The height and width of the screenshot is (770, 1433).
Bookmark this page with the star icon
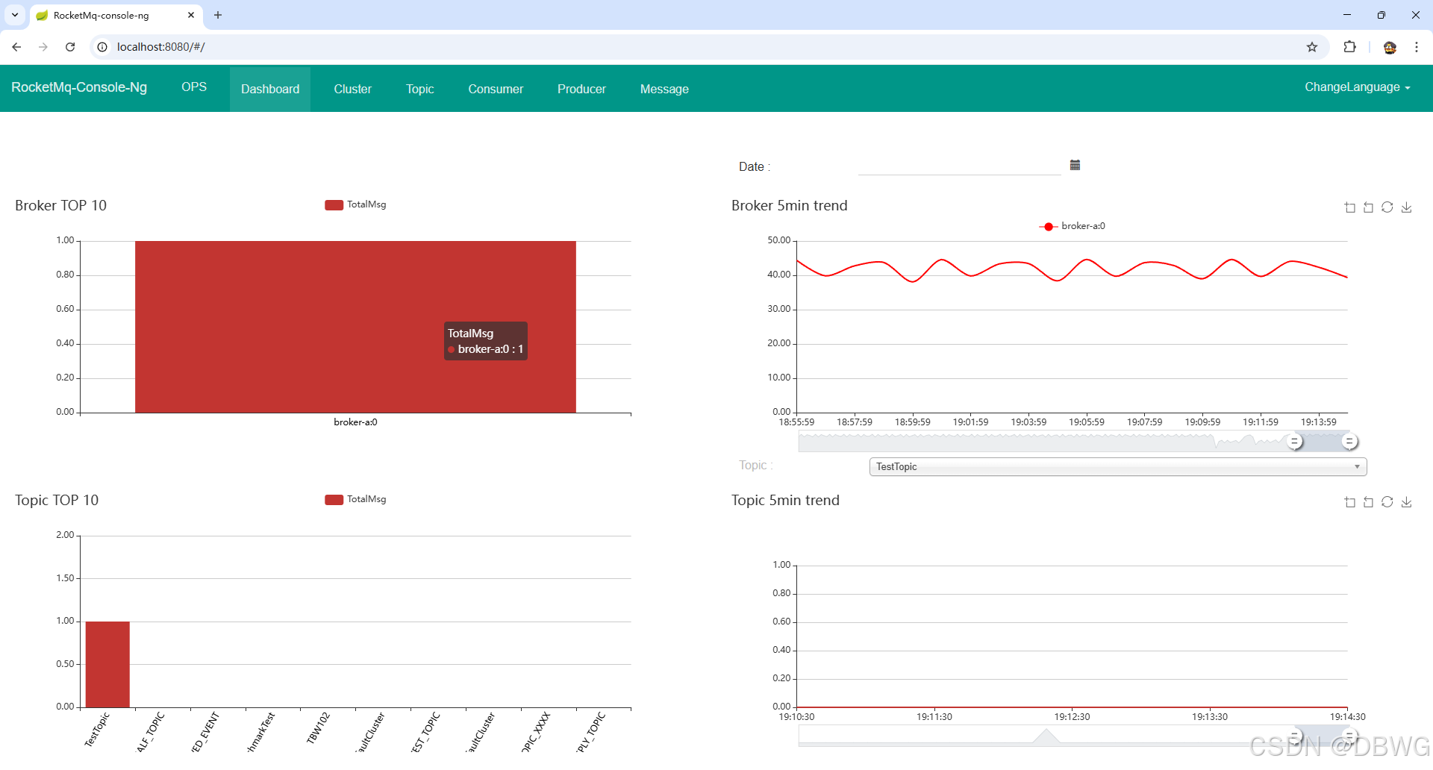click(x=1312, y=47)
